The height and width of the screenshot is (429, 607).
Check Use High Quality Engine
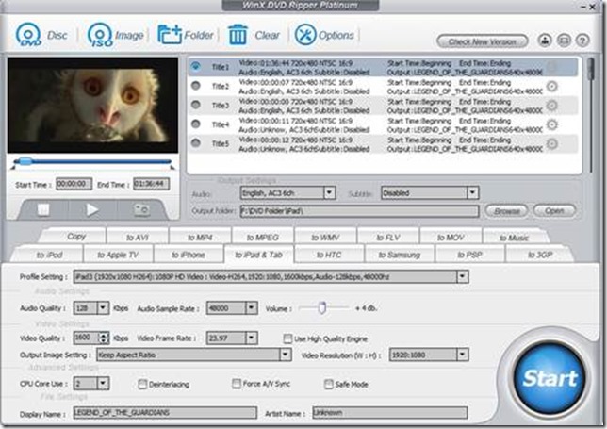289,338
